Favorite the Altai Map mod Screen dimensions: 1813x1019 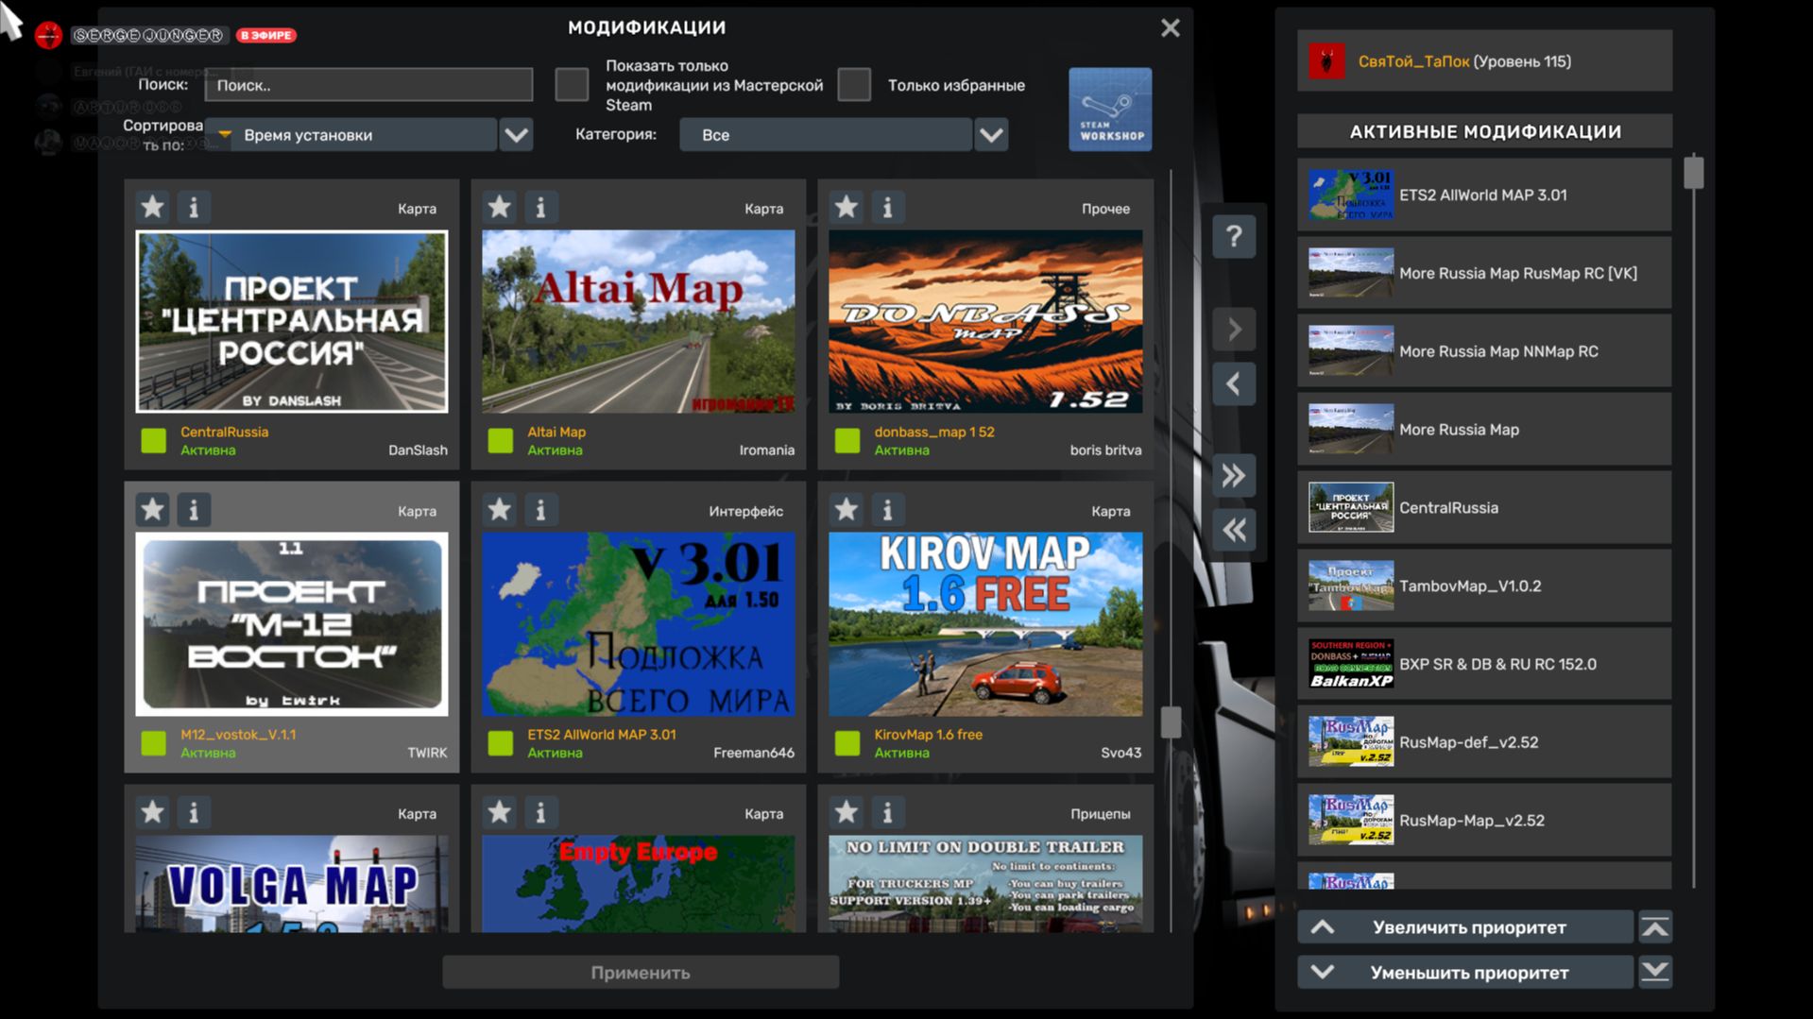499,207
